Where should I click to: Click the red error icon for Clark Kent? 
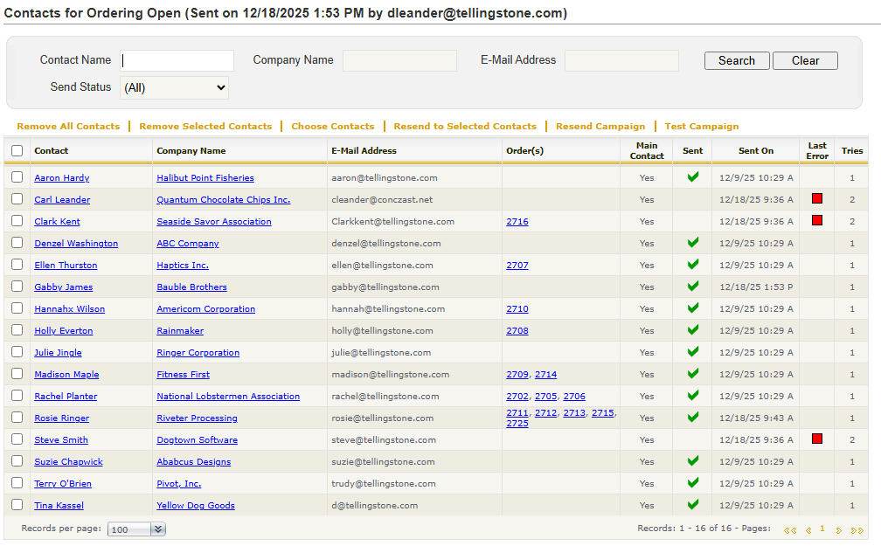[x=817, y=221]
